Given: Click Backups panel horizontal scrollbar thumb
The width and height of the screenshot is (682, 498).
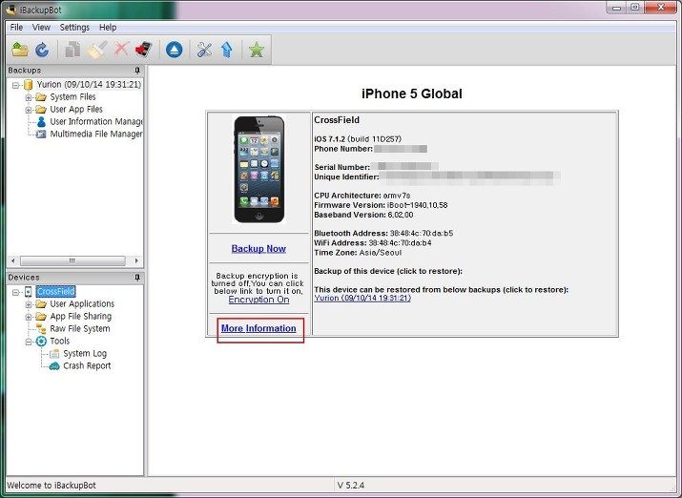Looking at the screenshot, I should point(72,261).
